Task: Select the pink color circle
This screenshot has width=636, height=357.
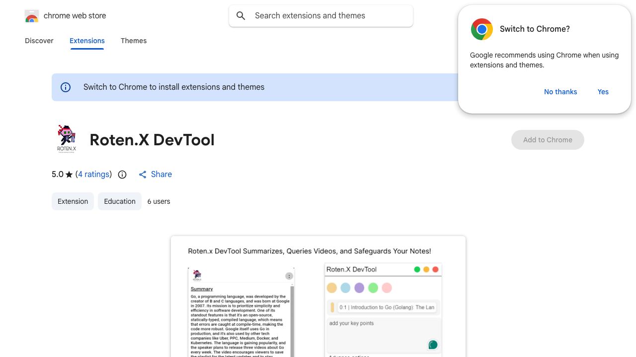Action: pyautogui.click(x=387, y=288)
